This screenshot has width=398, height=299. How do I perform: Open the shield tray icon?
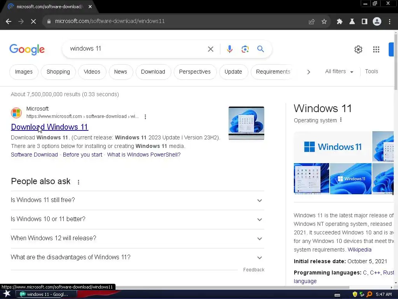[355, 294]
